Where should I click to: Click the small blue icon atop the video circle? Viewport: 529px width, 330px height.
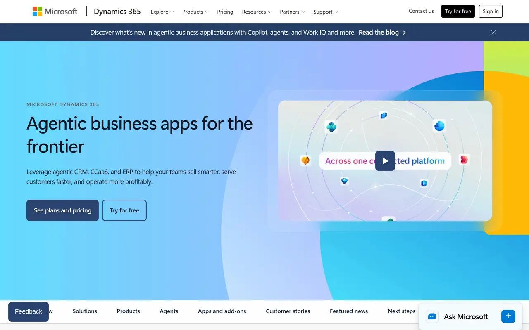384,115
